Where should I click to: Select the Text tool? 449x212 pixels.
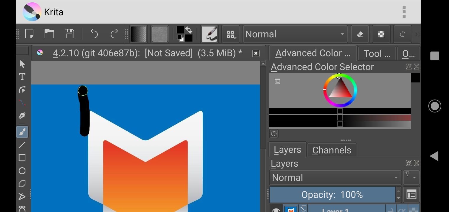(x=22, y=77)
